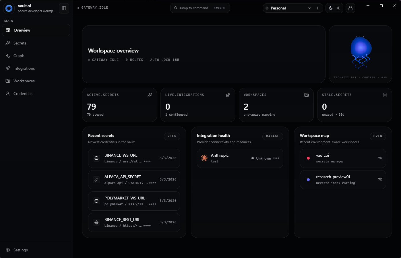Click the Anthropic provider logo
Screen dimensions: 401x258
204,158
